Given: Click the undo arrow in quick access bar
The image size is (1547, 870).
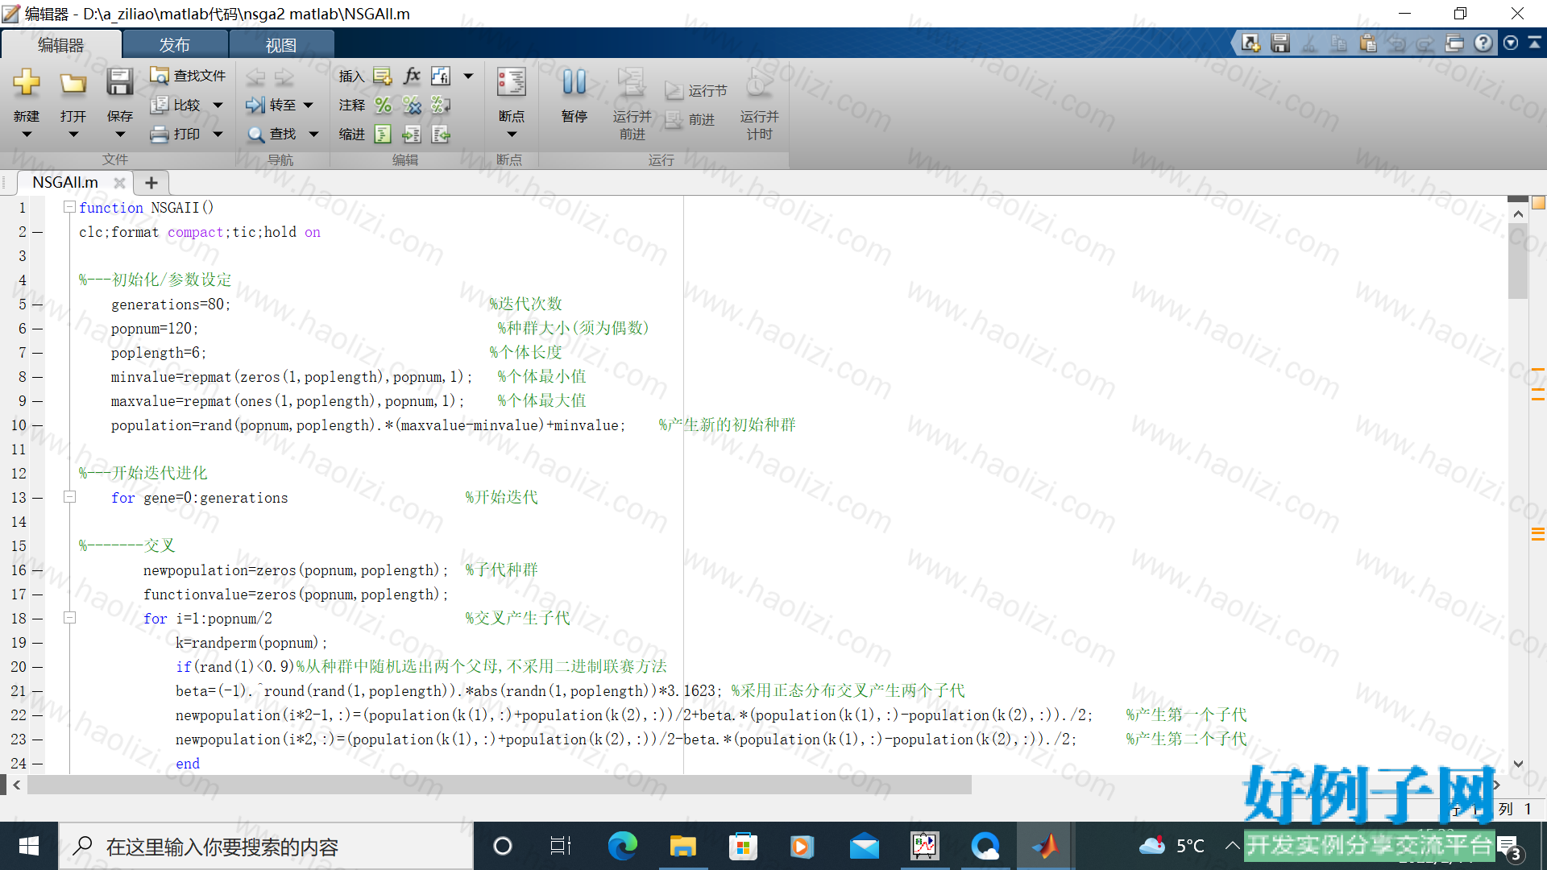Looking at the screenshot, I should [x=1396, y=43].
